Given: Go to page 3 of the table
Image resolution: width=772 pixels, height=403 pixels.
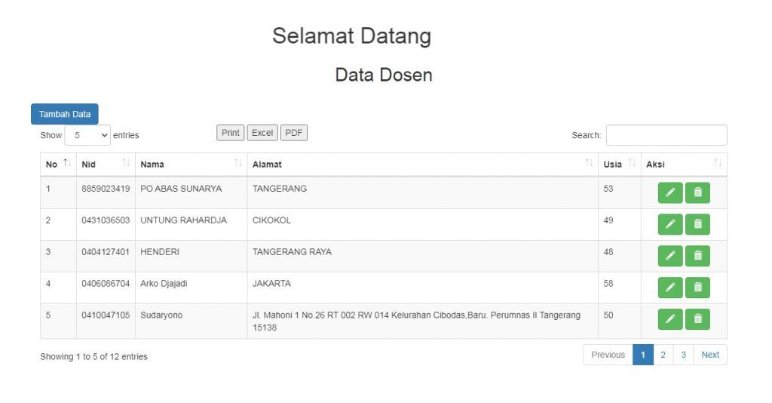Looking at the screenshot, I should pyautogui.click(x=683, y=355).
